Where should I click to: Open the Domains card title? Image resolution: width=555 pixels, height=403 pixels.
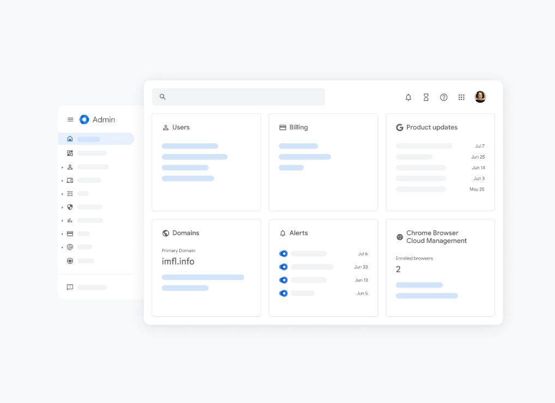186,233
